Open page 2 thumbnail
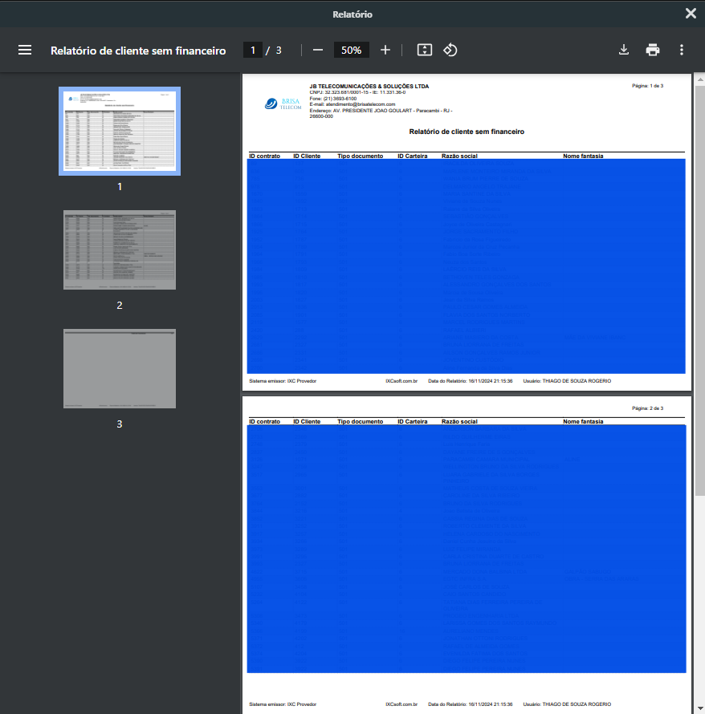The image size is (705, 714). (120, 249)
